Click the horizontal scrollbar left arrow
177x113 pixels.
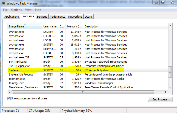tap(10, 92)
